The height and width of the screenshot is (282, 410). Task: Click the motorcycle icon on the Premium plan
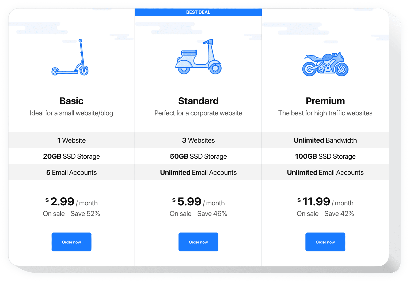[325, 64]
